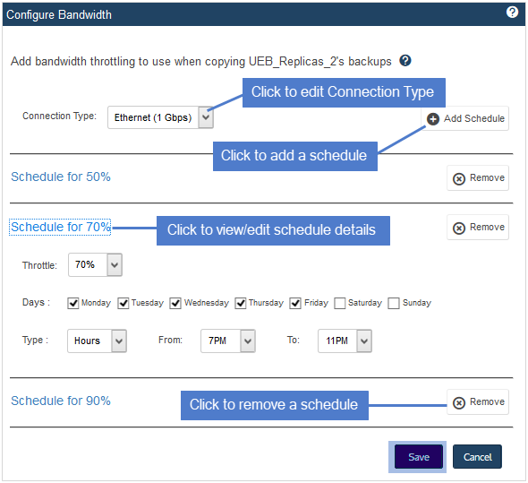Uncheck the Wednesday checkbox
The height and width of the screenshot is (483, 528).
coord(175,303)
